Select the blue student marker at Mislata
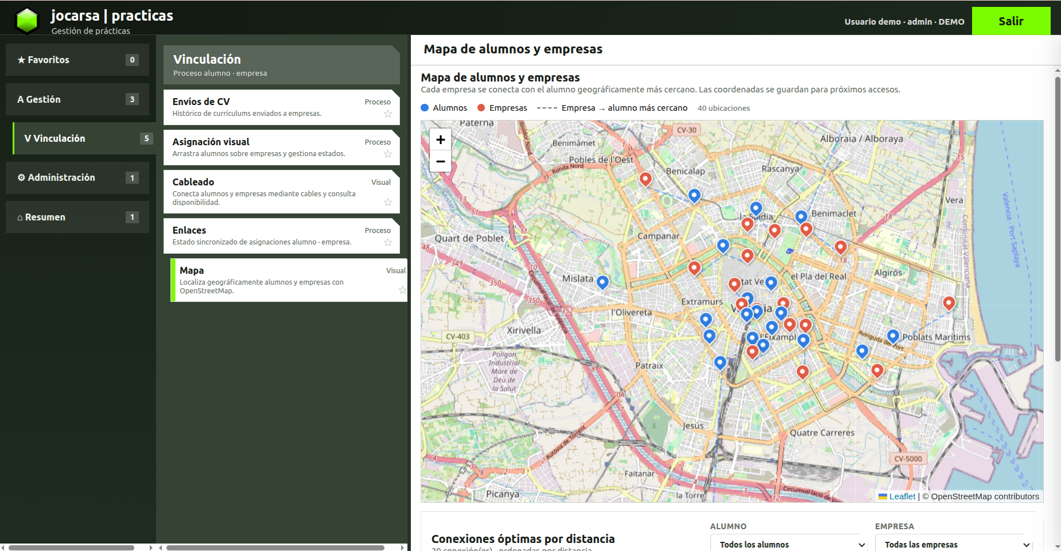The width and height of the screenshot is (1061, 551). pyautogui.click(x=603, y=282)
